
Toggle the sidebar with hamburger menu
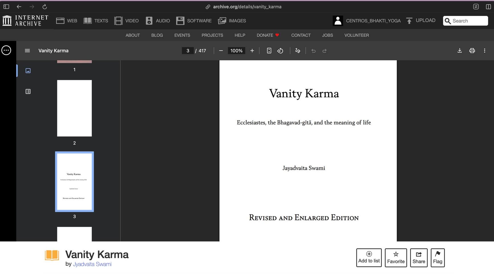point(27,51)
